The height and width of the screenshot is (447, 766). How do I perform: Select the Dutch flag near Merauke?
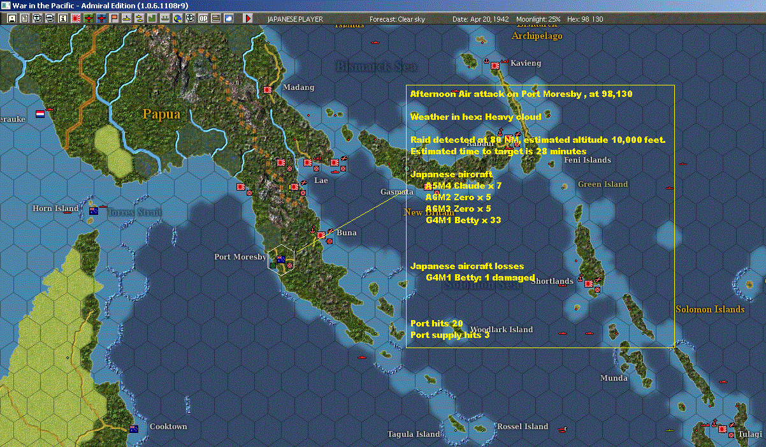point(40,114)
